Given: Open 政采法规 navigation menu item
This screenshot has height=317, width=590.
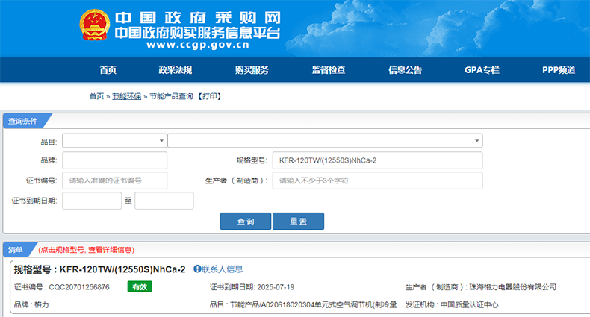Looking at the screenshot, I should click(x=175, y=70).
